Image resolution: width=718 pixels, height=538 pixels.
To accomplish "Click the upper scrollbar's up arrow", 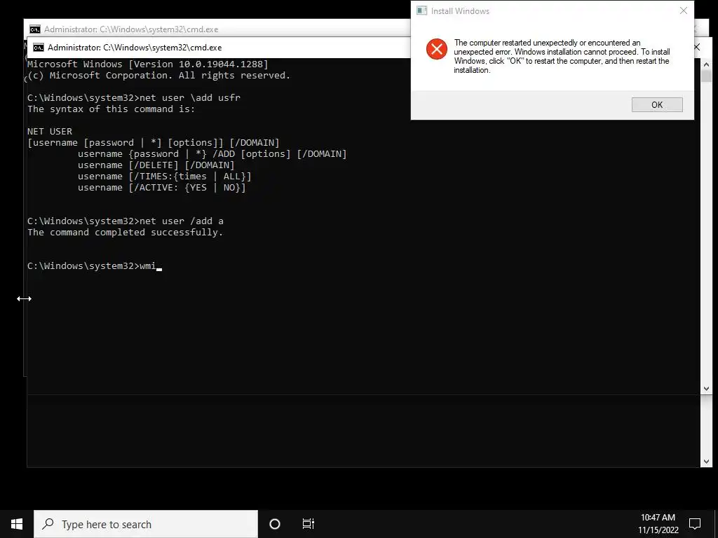I will (706, 64).
